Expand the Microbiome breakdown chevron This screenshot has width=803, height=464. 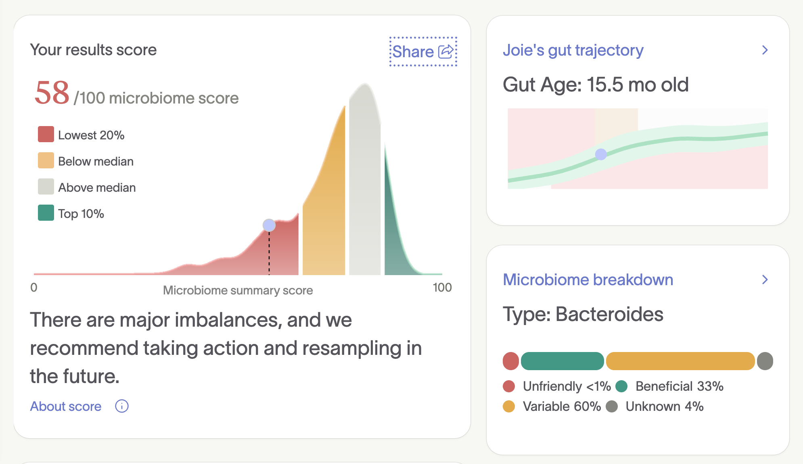[x=765, y=280]
